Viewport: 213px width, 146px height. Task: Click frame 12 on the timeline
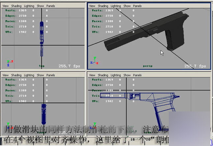point(85,139)
